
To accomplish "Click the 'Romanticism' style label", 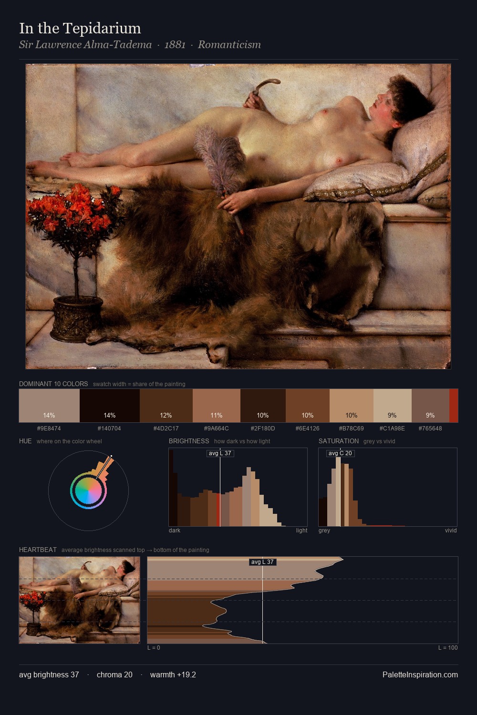I will point(229,45).
